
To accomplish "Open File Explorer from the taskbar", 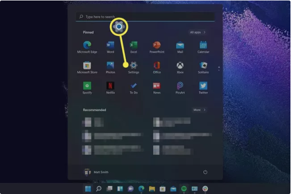I will (152, 188).
